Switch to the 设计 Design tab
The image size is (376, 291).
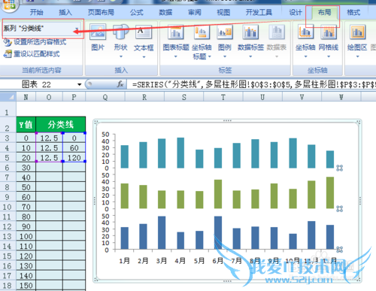coord(296,12)
